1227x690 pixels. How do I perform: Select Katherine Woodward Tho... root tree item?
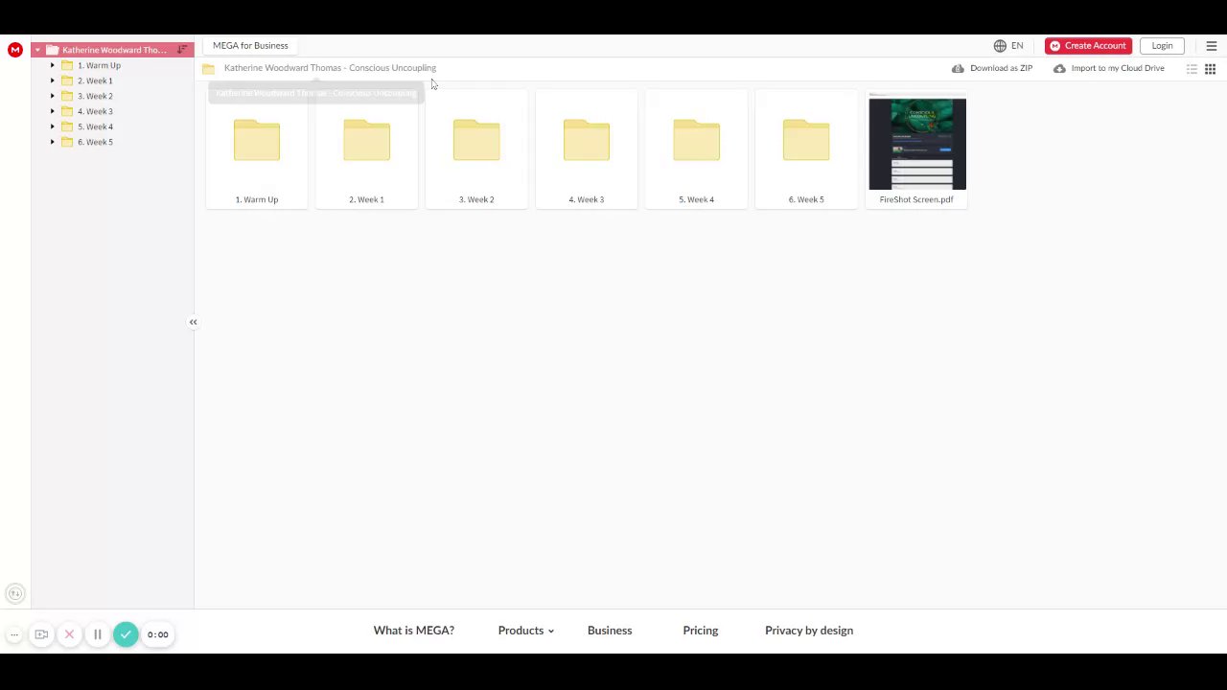114,50
